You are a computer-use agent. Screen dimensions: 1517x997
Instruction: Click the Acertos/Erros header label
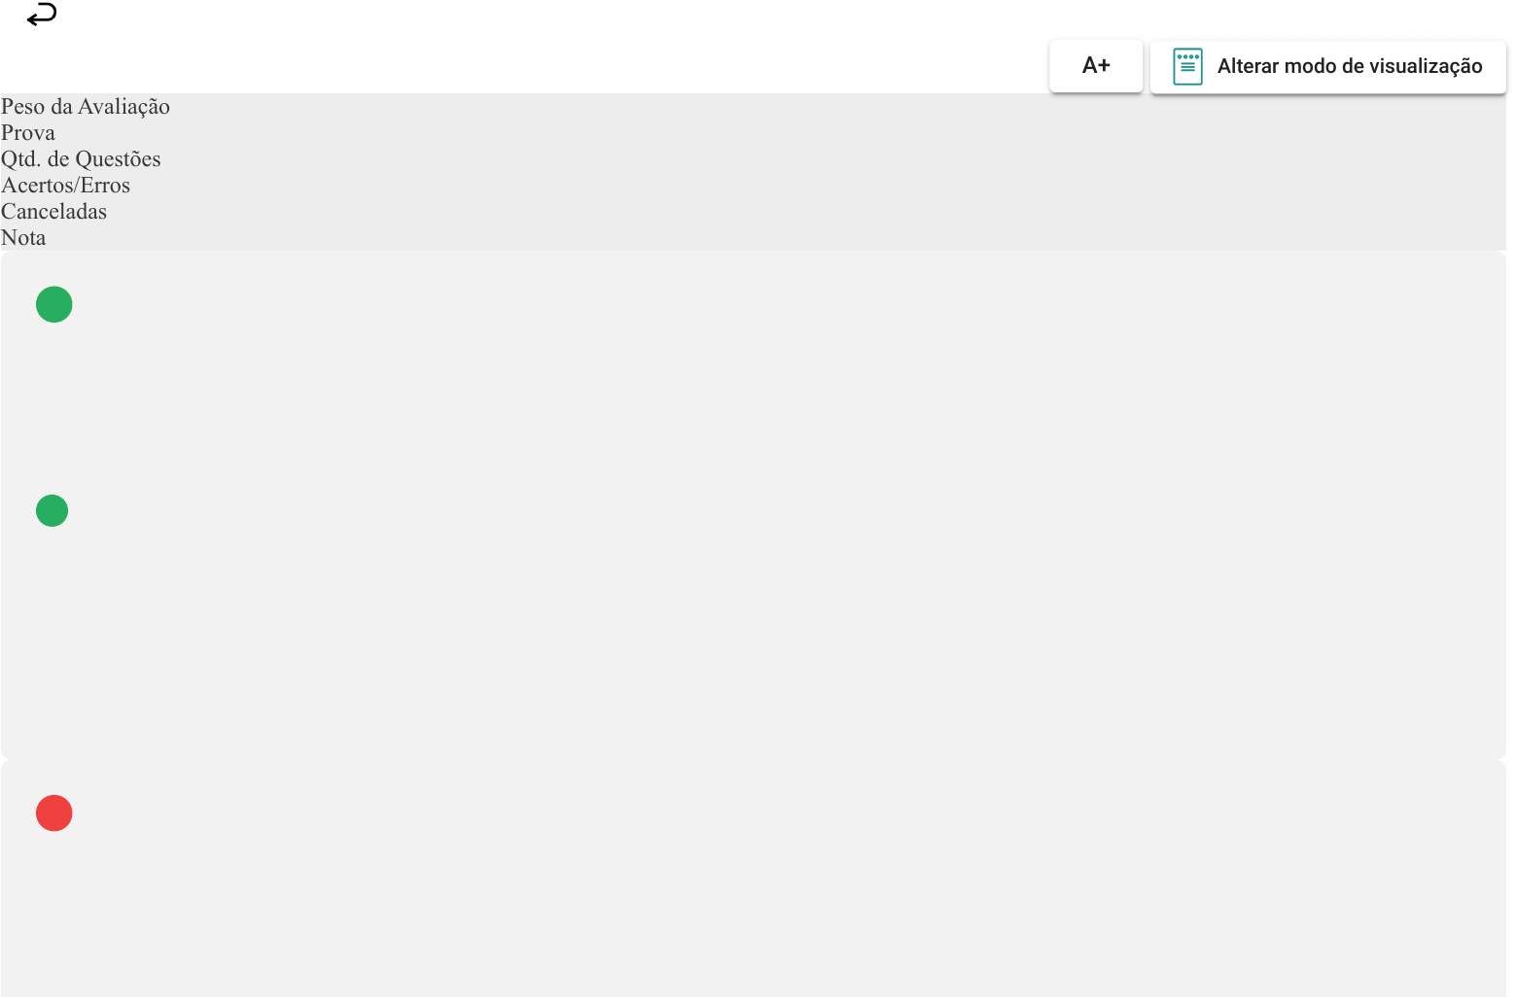pyautogui.click(x=65, y=186)
